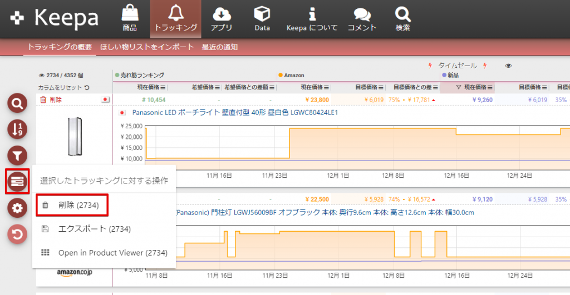This screenshot has width=570, height=295.
Task: Click the magnifier search icon in left sidebar
Action: click(x=17, y=104)
